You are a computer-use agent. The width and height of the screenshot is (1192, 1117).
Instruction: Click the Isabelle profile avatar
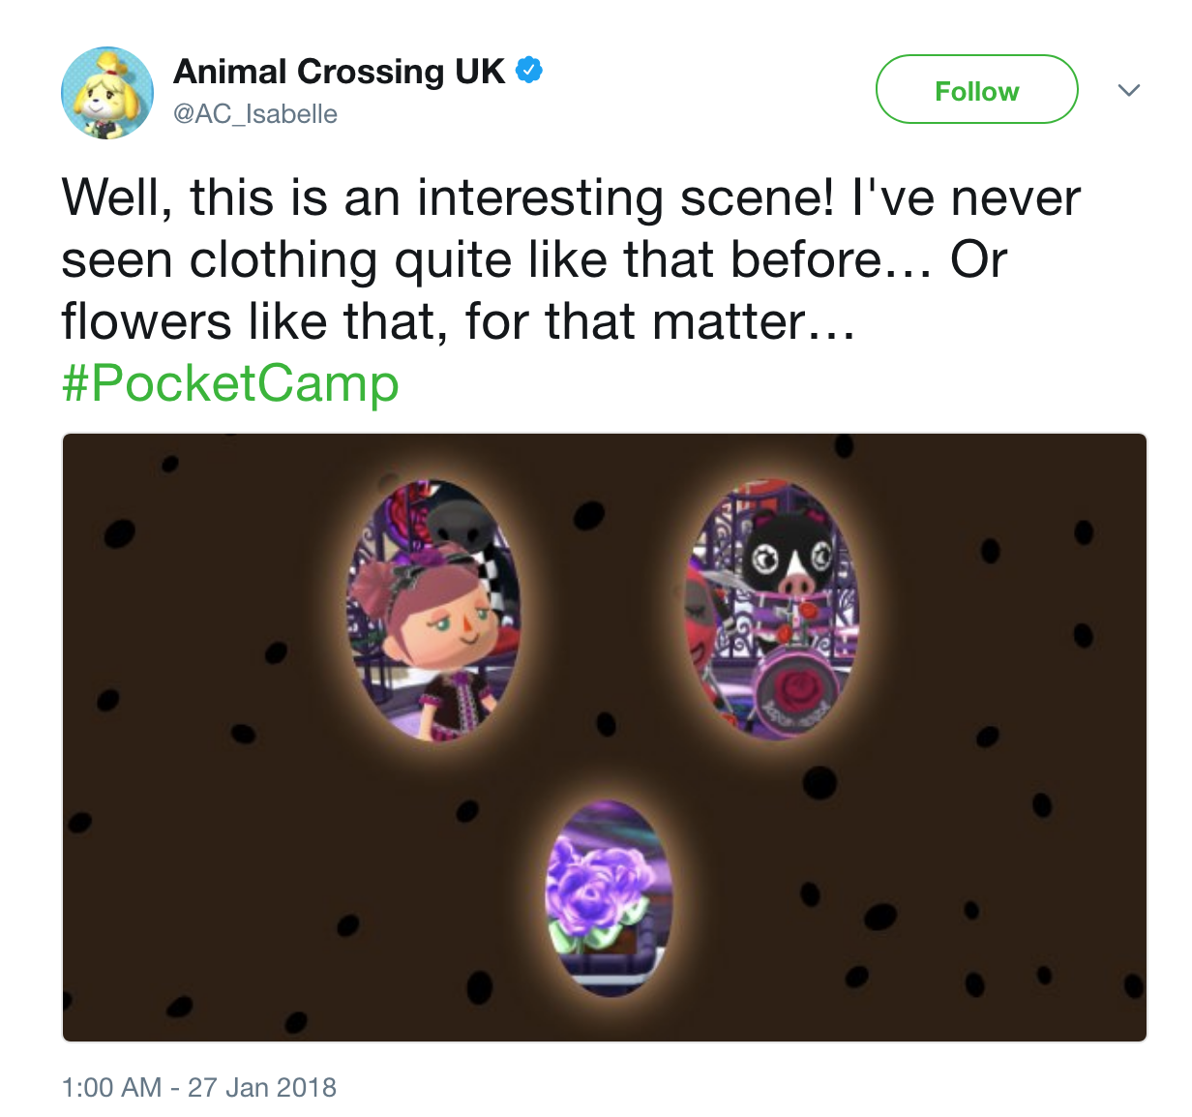[107, 93]
